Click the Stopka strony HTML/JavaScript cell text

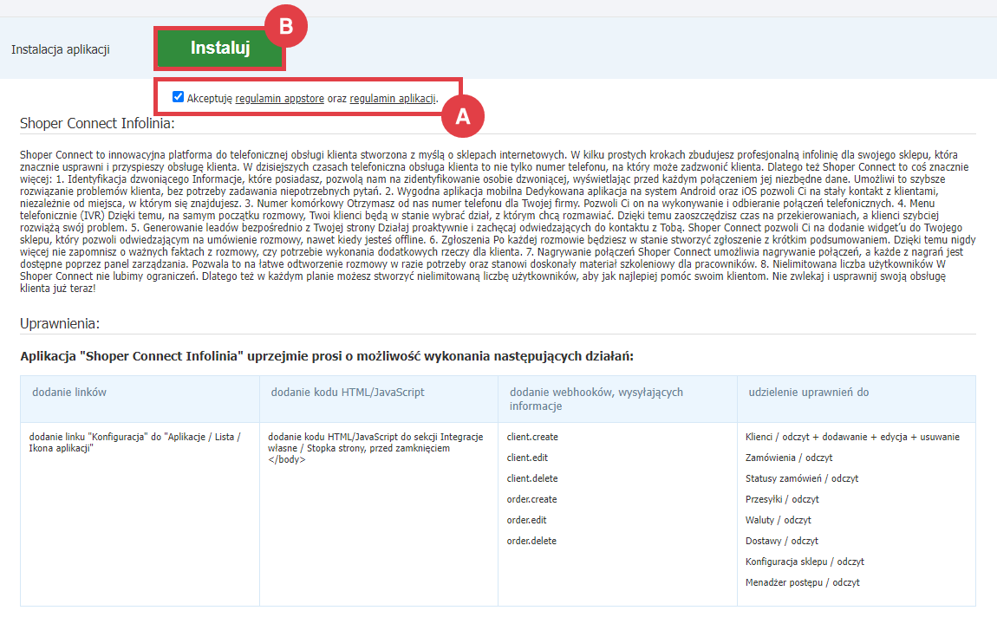375,449
